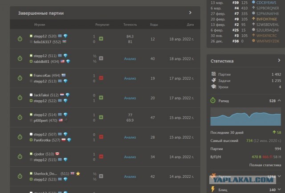Open full statistics link

265,165
